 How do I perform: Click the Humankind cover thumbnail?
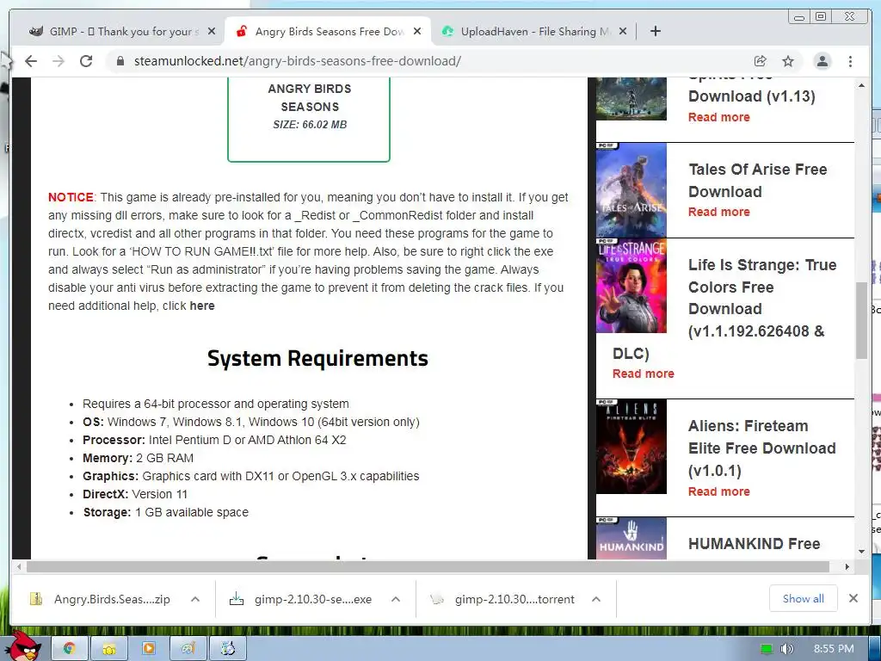click(x=631, y=538)
